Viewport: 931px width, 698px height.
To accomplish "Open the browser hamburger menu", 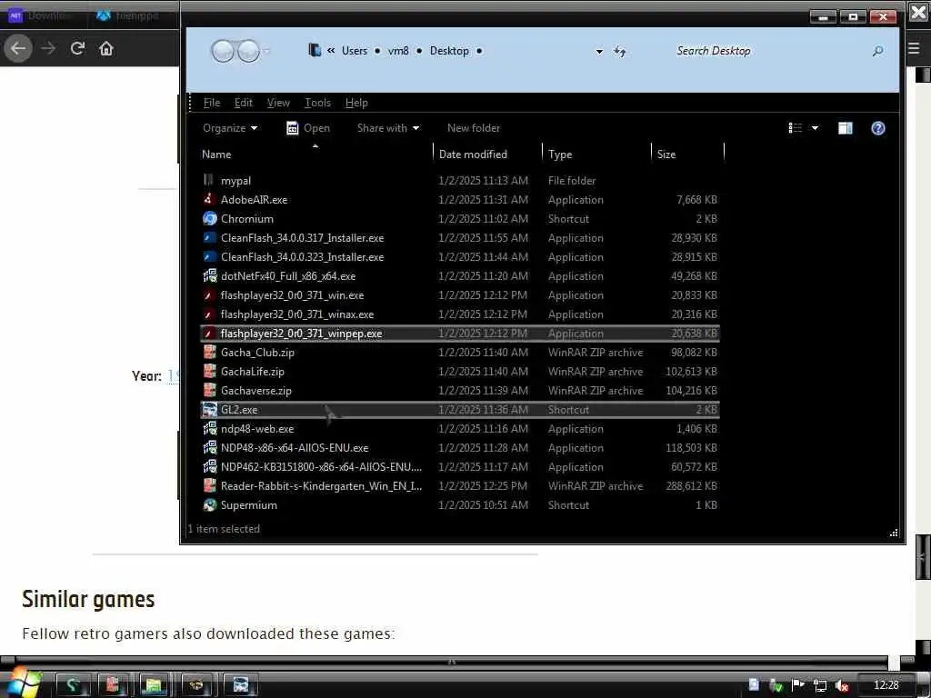I will [915, 48].
